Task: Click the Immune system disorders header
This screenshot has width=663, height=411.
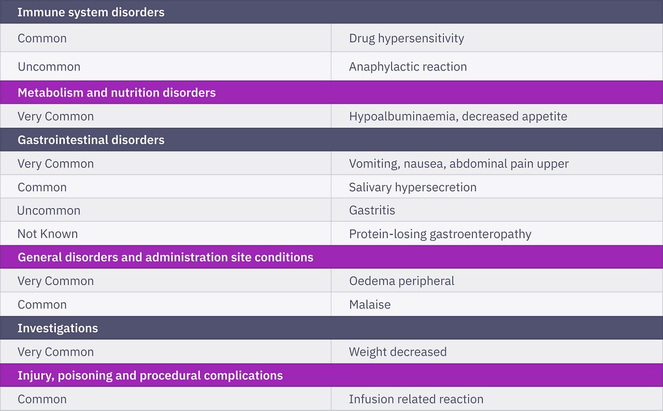Action: coord(331,12)
